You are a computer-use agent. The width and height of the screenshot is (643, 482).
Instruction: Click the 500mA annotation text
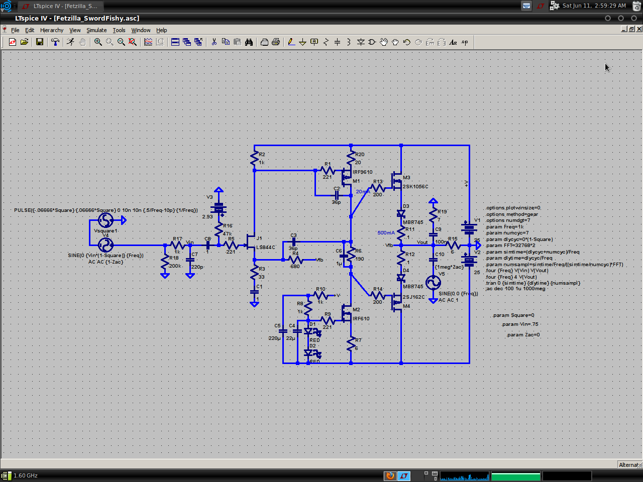(x=386, y=233)
